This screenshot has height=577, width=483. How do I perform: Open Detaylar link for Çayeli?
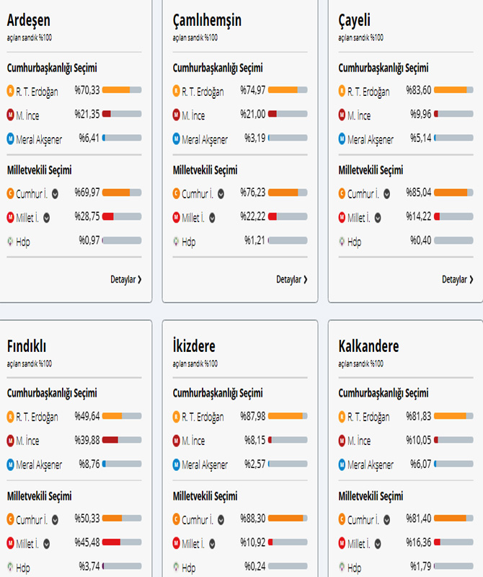click(457, 279)
